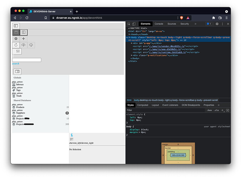The width and height of the screenshot is (241, 178).
Task: Click the blue info icon in inspector
Action: tap(72, 135)
